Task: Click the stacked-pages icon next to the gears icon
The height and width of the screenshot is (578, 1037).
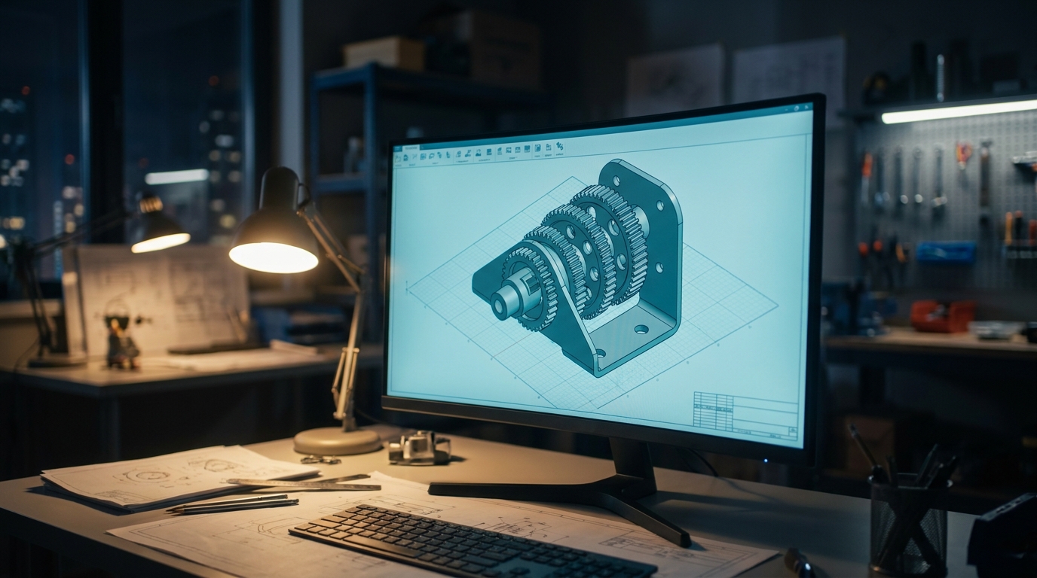Action: 549,147
